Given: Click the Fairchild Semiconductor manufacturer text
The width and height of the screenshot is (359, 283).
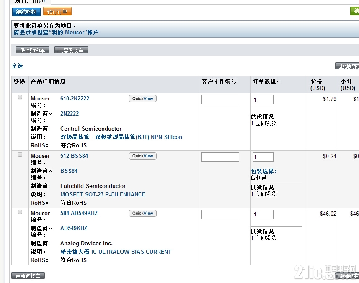Looking at the screenshot, I should [x=93, y=186].
